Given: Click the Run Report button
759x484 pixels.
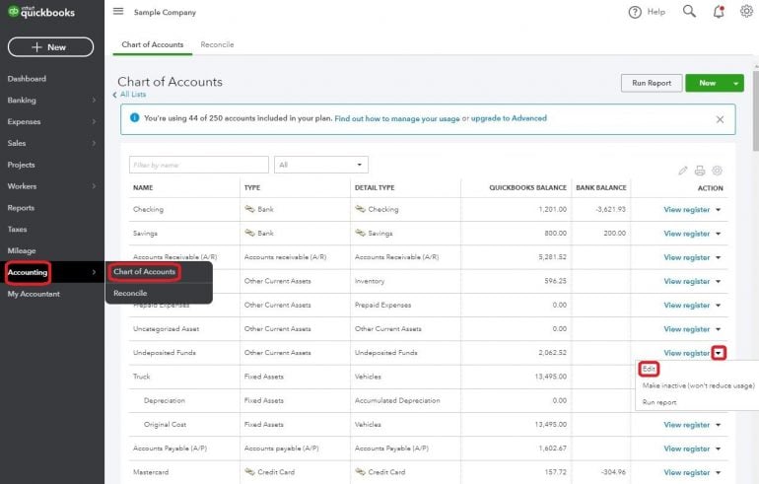Looking at the screenshot, I should [651, 84].
